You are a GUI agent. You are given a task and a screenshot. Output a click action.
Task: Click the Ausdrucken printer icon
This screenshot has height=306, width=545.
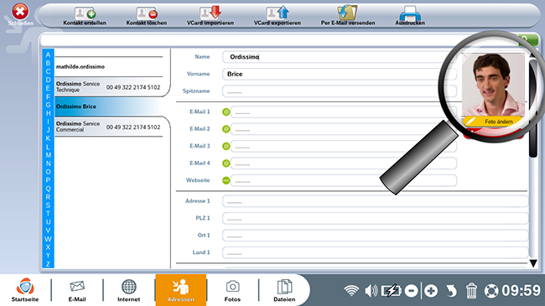[x=410, y=13]
